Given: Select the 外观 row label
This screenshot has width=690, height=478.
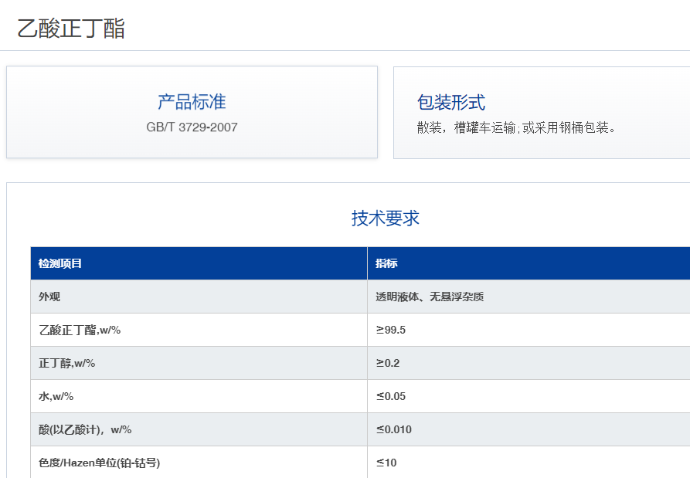Looking at the screenshot, I should (x=49, y=297).
